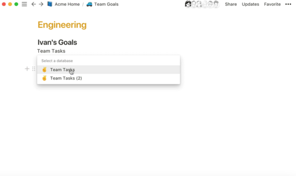
Task: Click the truck icon beside Team Goals
Action: click(89, 4)
